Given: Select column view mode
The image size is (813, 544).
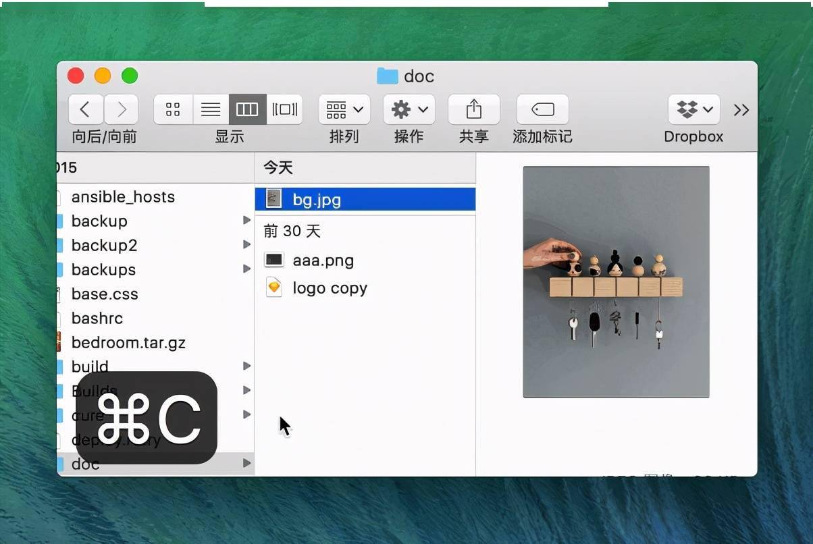Looking at the screenshot, I should point(247,109).
